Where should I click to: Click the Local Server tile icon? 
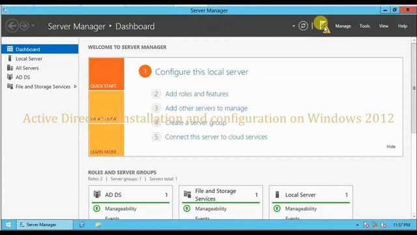click(x=277, y=195)
